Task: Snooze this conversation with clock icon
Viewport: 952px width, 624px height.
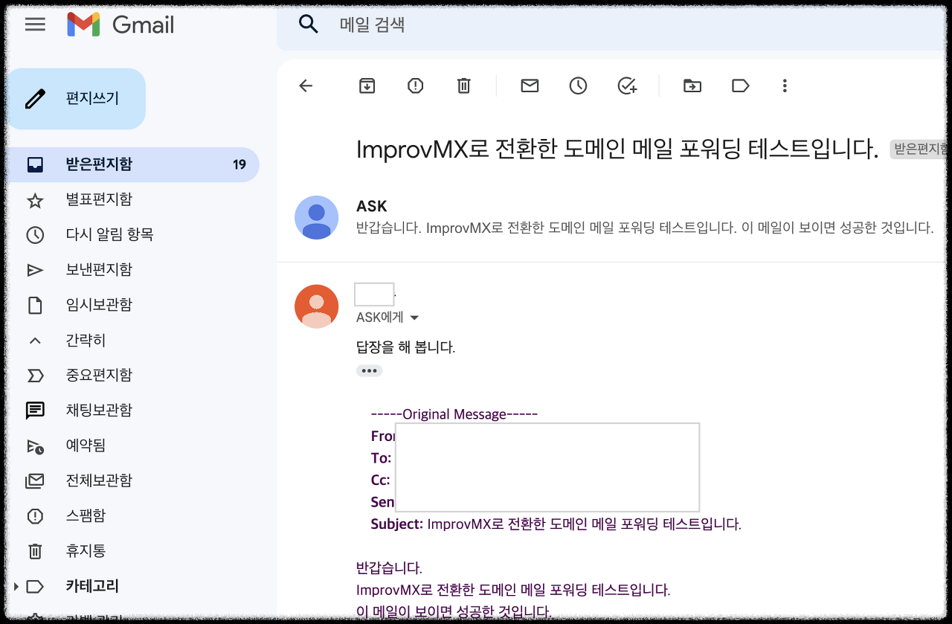Action: (578, 86)
